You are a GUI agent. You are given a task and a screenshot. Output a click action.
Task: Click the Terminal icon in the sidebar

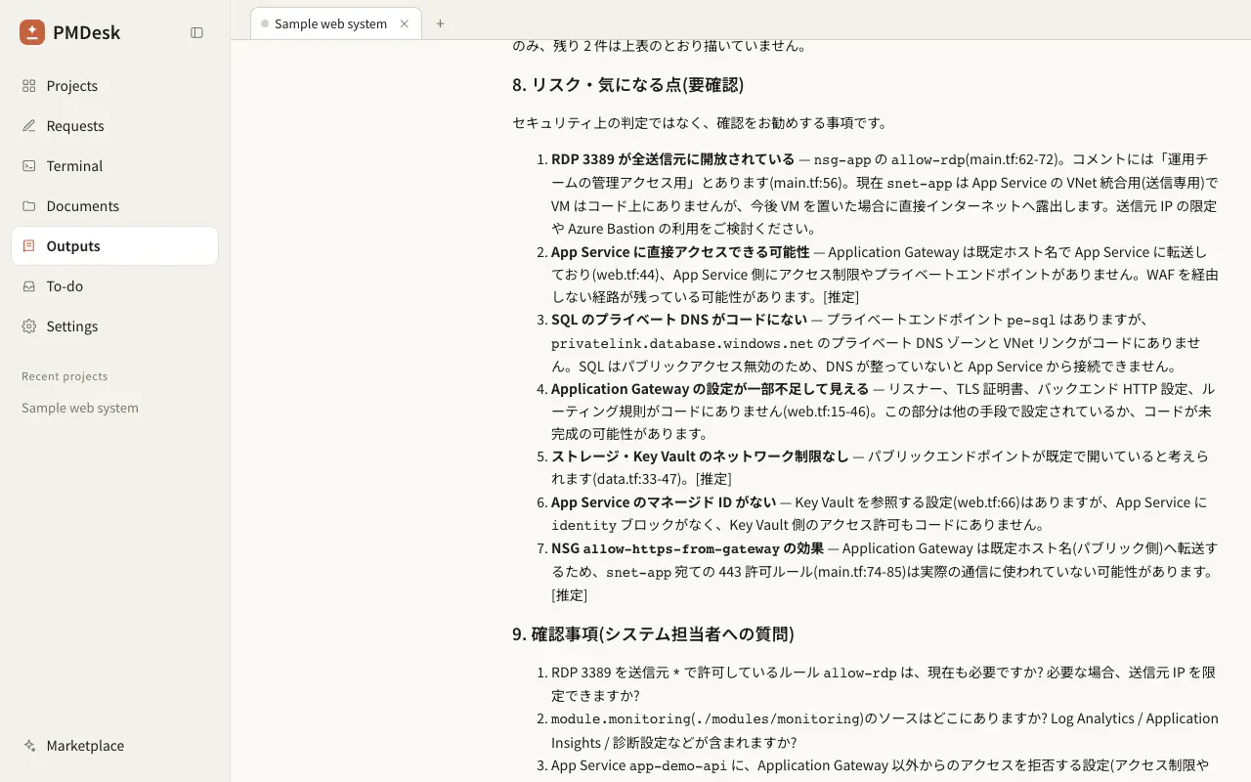29,166
